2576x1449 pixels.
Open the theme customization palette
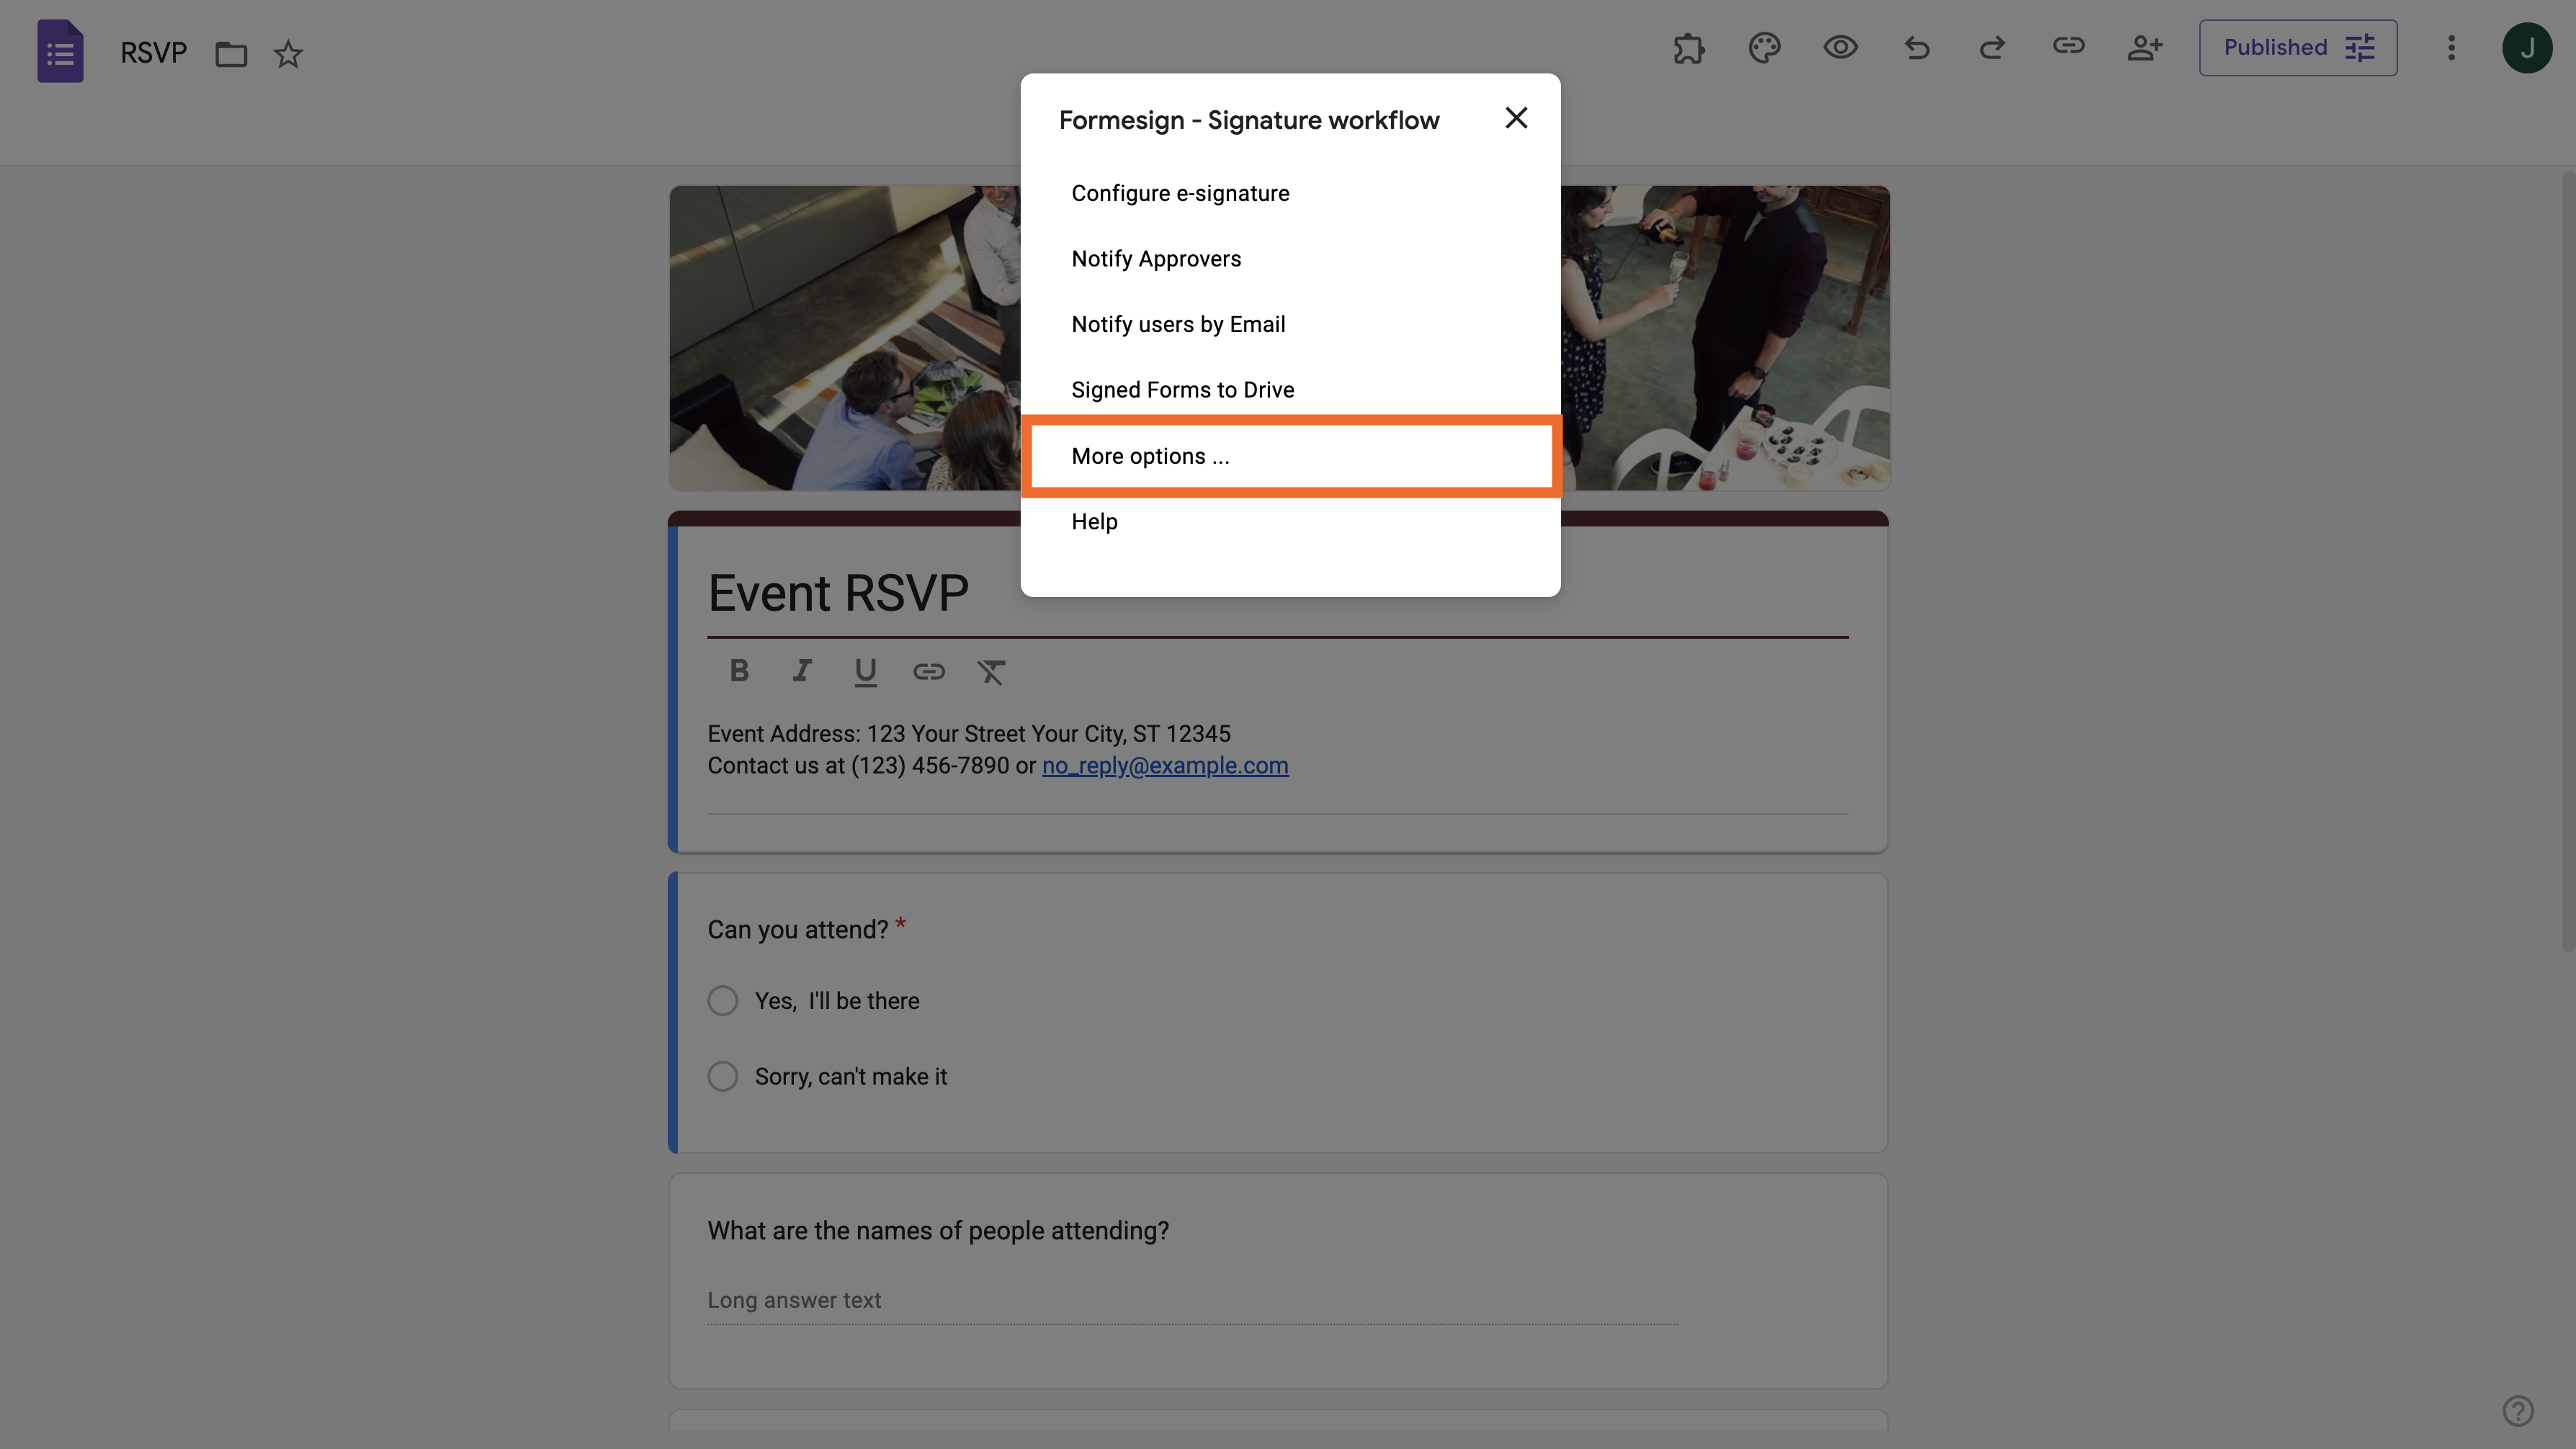1764,48
